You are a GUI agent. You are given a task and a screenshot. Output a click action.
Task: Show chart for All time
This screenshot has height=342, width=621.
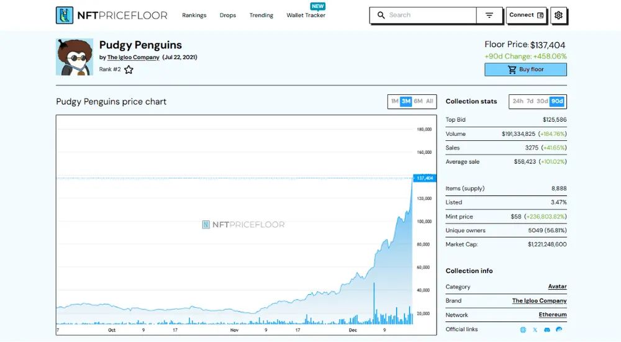430,101
